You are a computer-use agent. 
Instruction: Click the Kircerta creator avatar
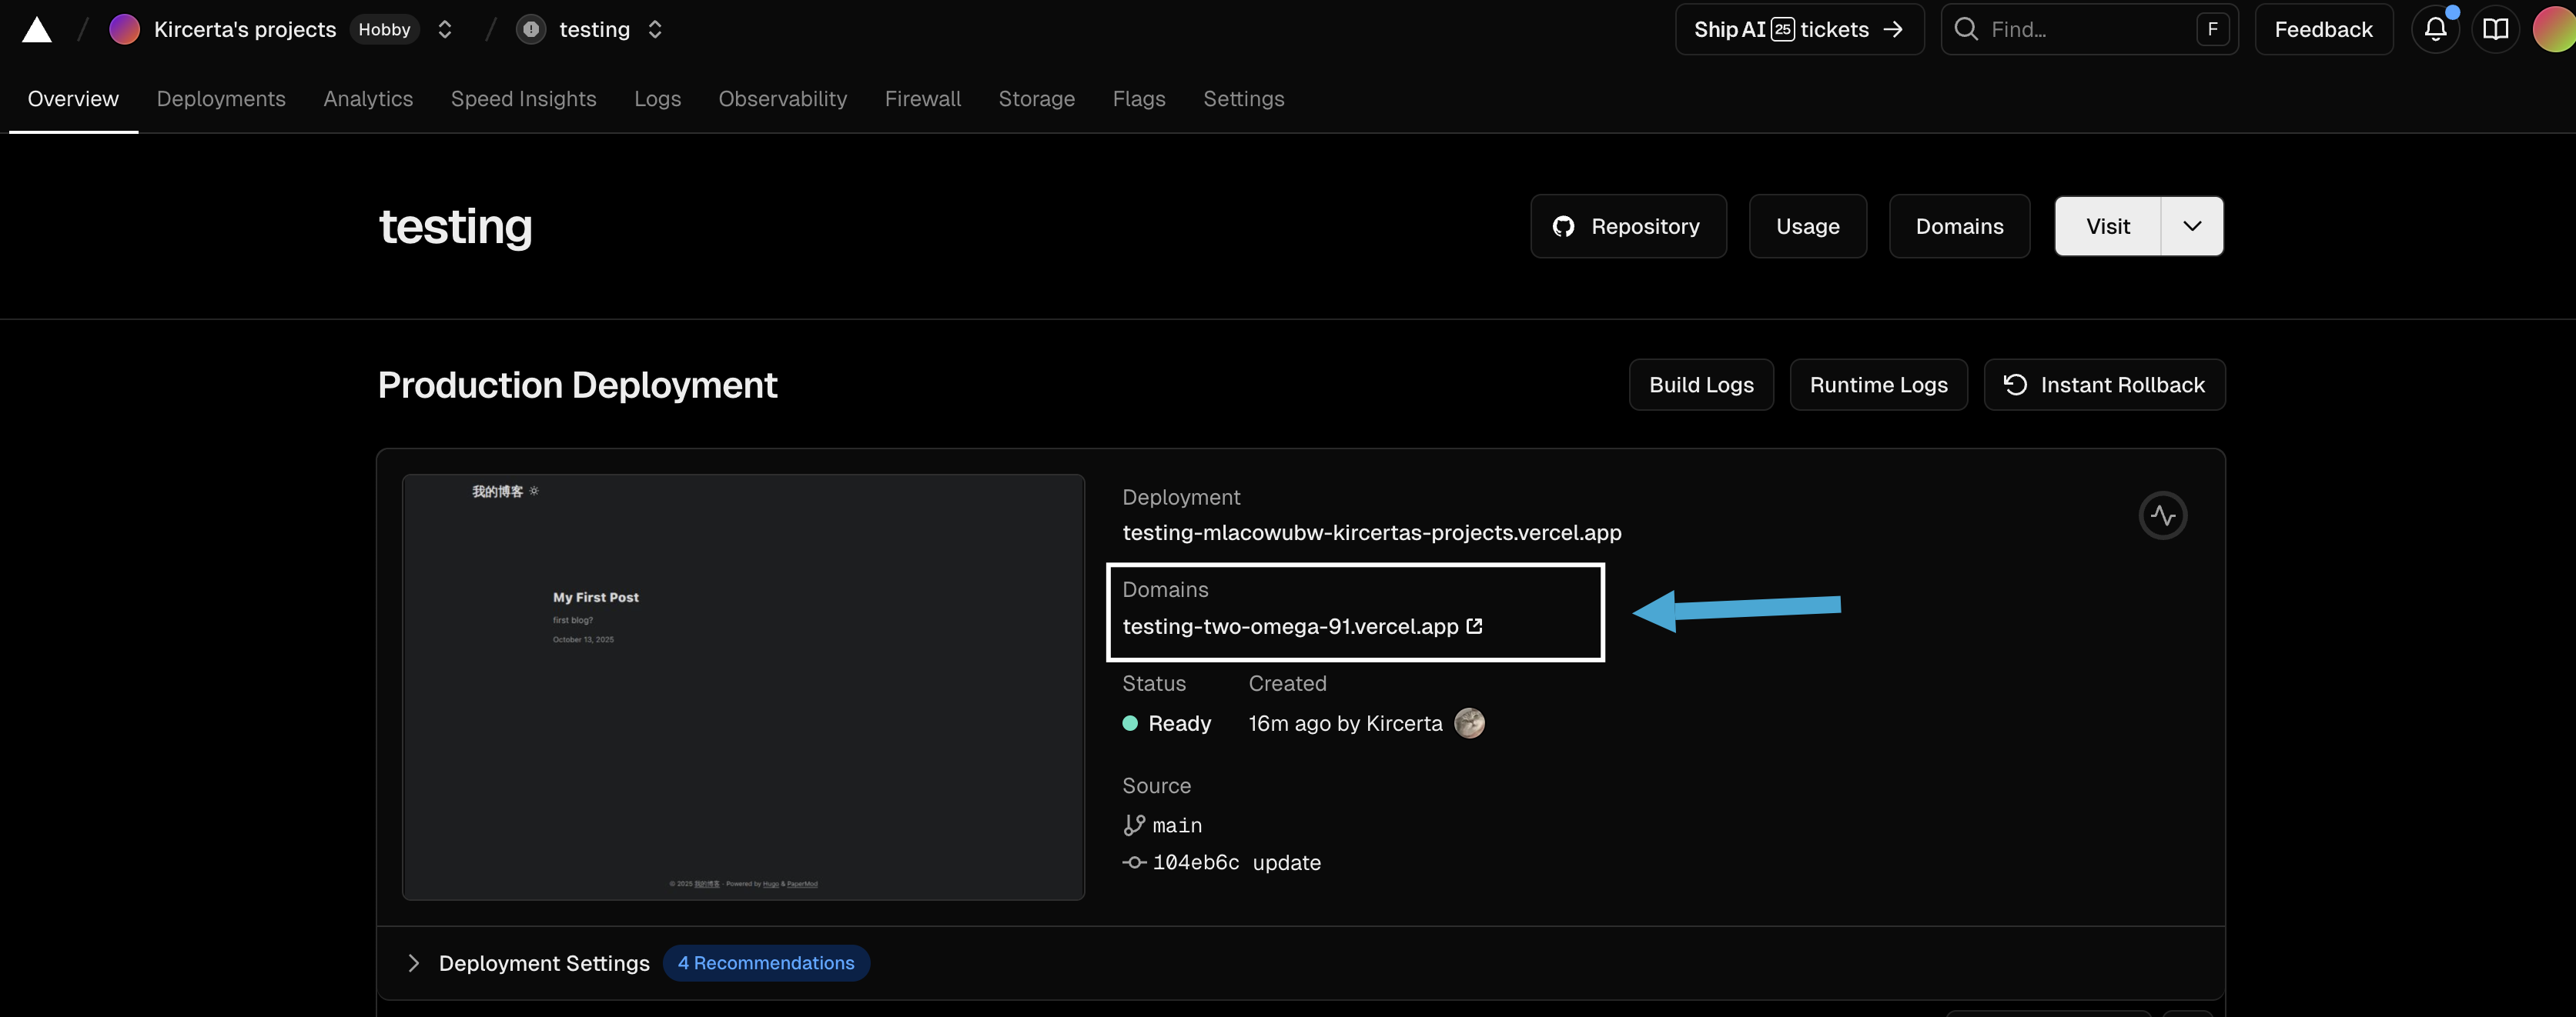pos(1468,723)
